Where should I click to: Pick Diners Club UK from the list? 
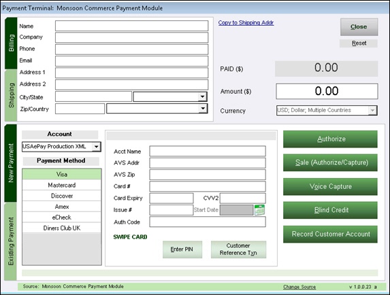click(62, 228)
